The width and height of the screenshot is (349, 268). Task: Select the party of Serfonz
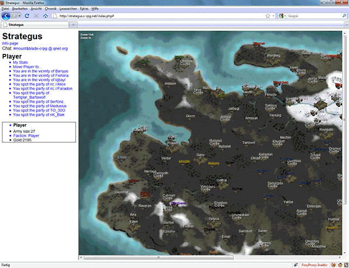point(38,102)
